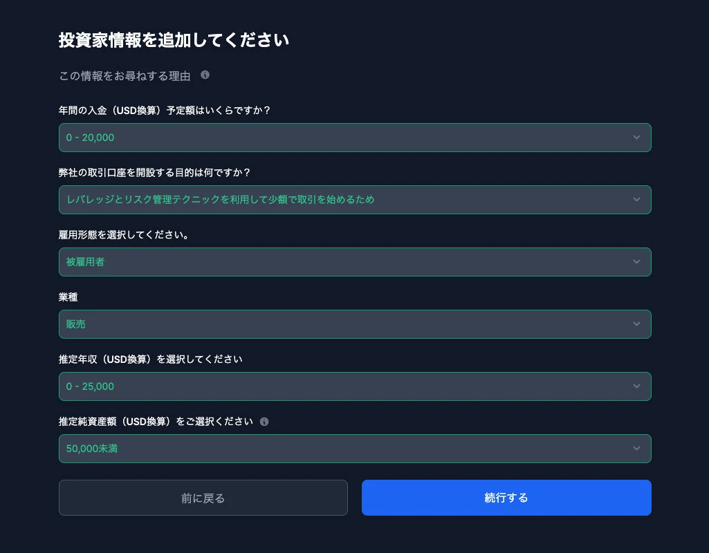Open the 雇用形態 employment type dropdown
This screenshot has width=709, height=553.
click(x=355, y=261)
